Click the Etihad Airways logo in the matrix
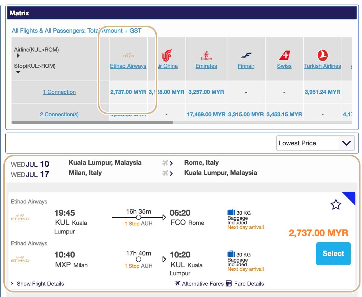Viewport: 362px width, 297px height. pyautogui.click(x=128, y=55)
